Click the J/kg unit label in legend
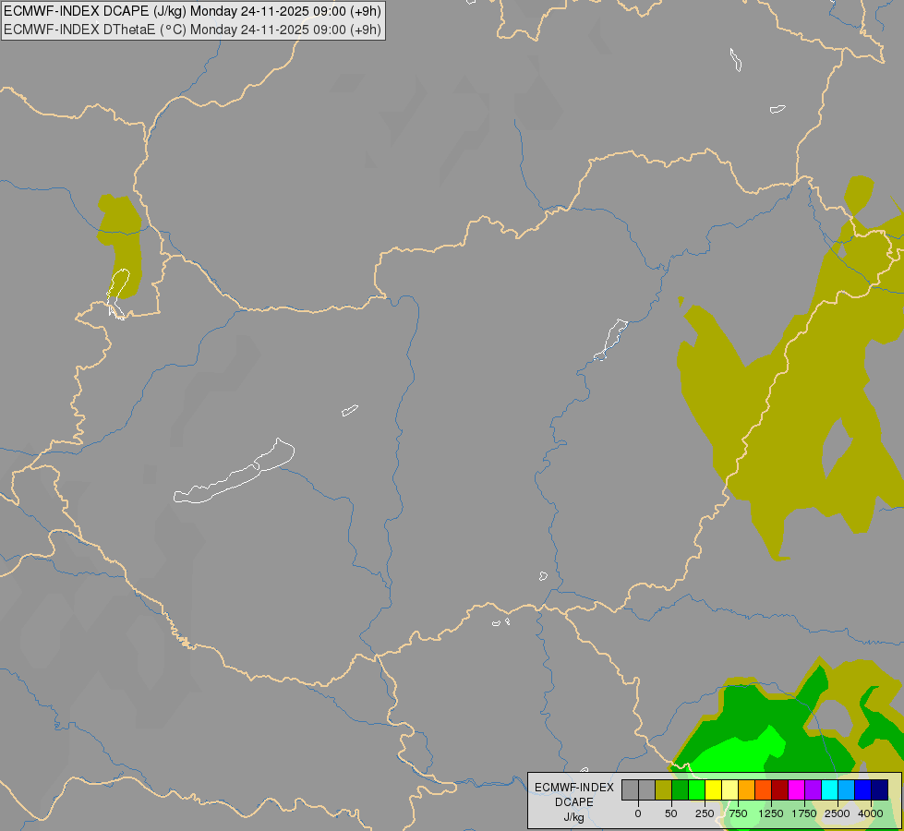Image resolution: width=904 pixels, height=831 pixels. [574, 817]
